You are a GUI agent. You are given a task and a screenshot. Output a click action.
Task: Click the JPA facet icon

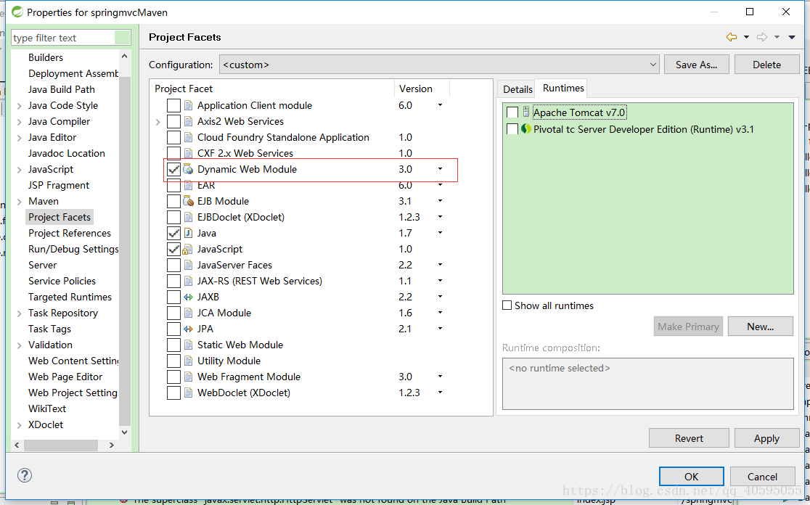coord(188,329)
